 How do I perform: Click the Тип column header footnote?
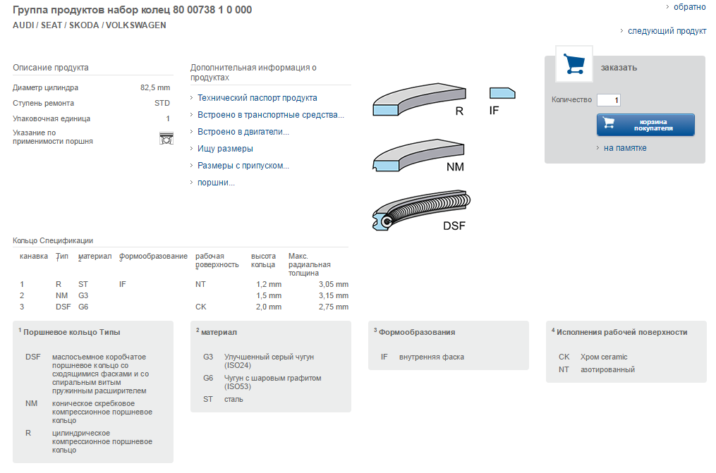[x=62, y=256]
